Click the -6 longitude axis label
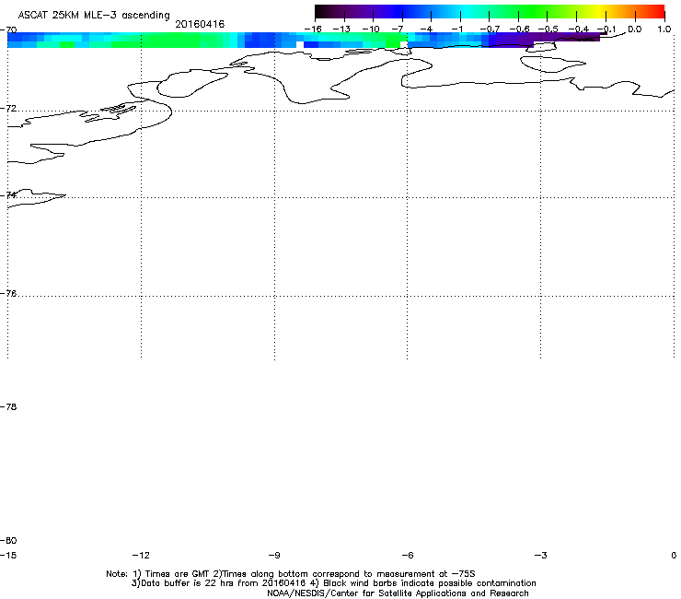Viewport: 681px width, 599px height. tap(408, 555)
